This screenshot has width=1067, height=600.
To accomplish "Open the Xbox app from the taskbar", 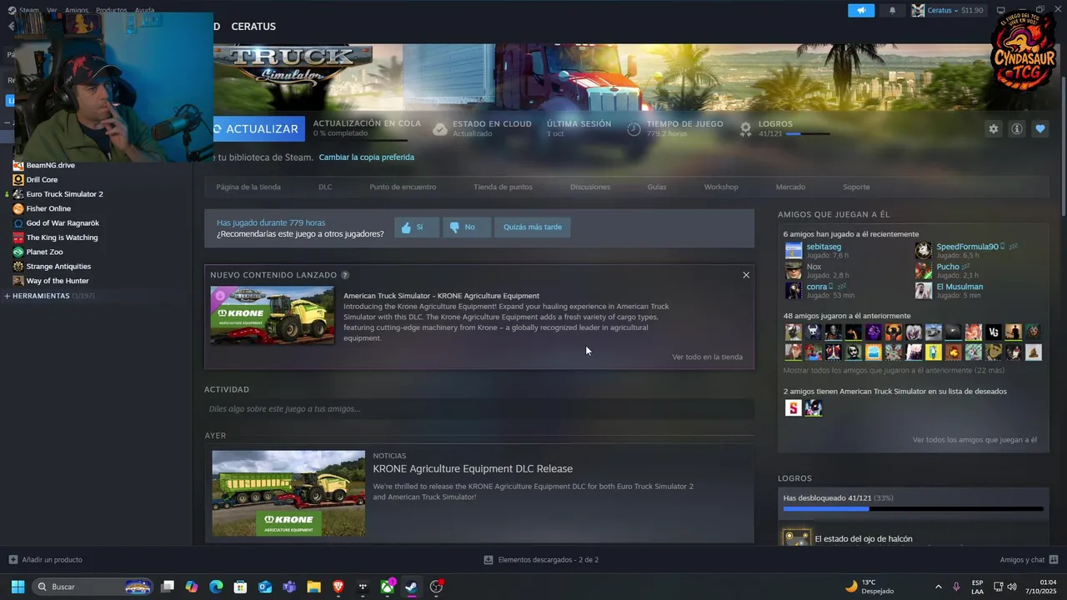I will coord(388,587).
